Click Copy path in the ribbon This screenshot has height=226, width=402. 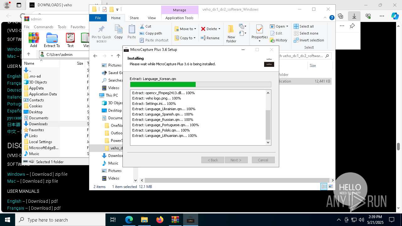point(151,33)
